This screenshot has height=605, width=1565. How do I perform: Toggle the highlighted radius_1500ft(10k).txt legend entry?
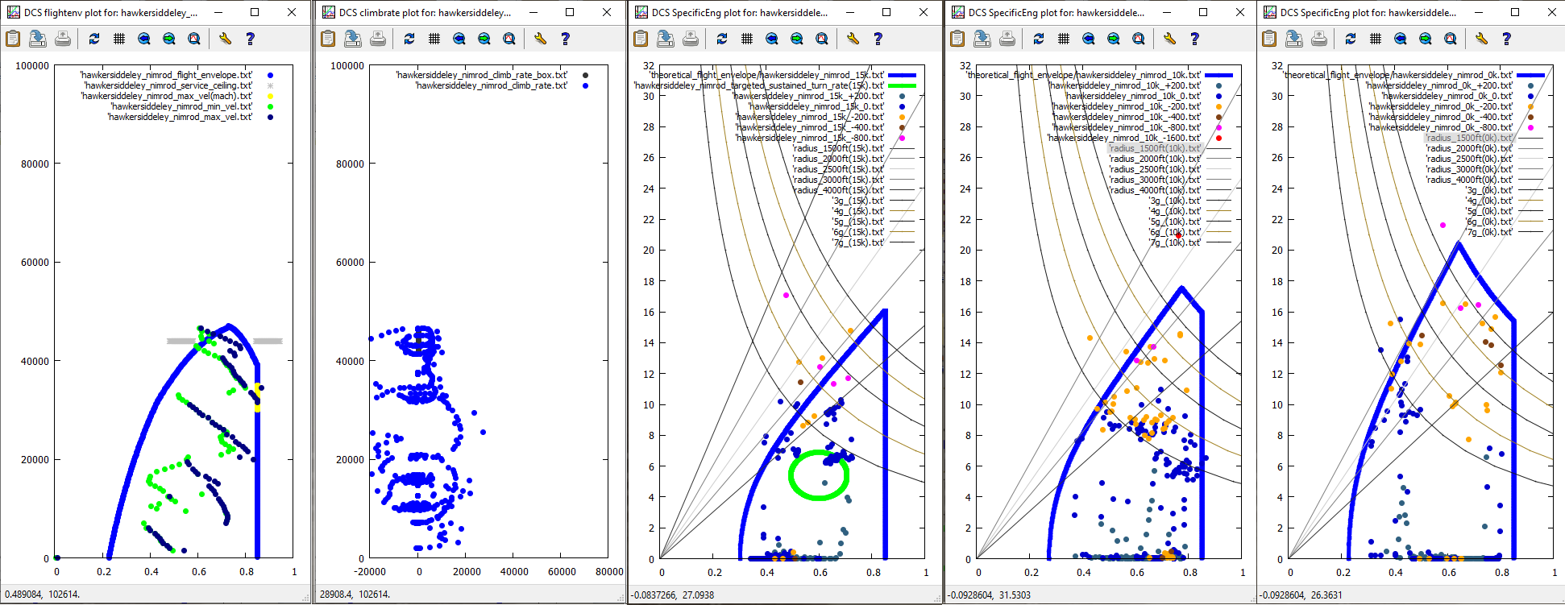click(x=1154, y=148)
